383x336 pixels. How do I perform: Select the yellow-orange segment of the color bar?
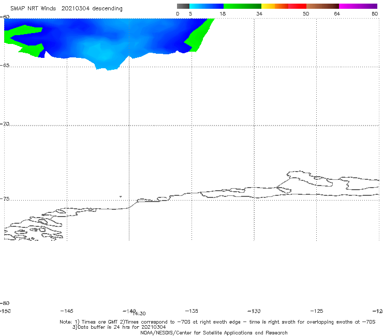[275, 6]
